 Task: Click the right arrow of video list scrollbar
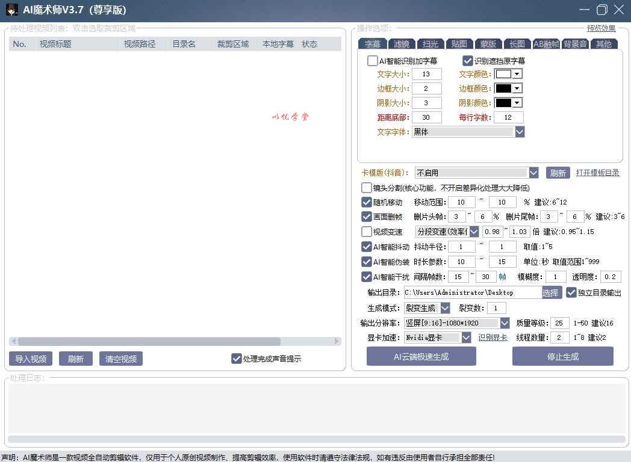(337, 341)
